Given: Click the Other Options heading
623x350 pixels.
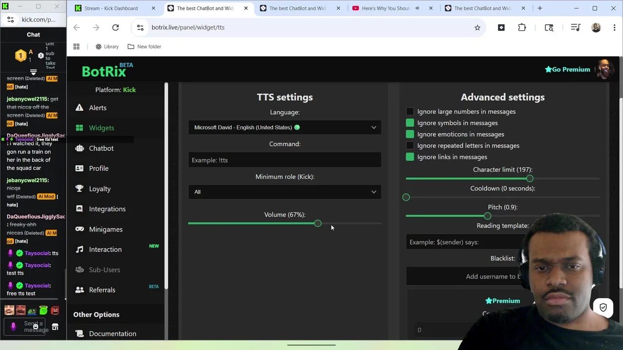Looking at the screenshot, I should 96,315.
